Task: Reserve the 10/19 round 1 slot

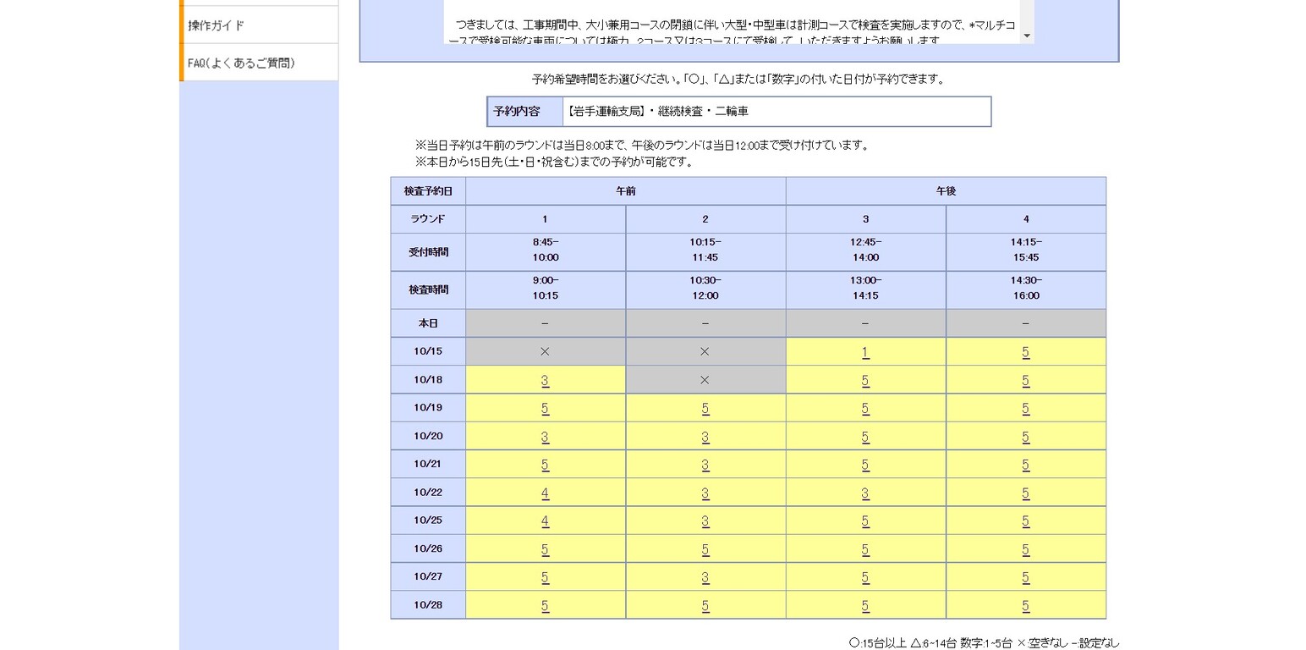Action: (545, 409)
